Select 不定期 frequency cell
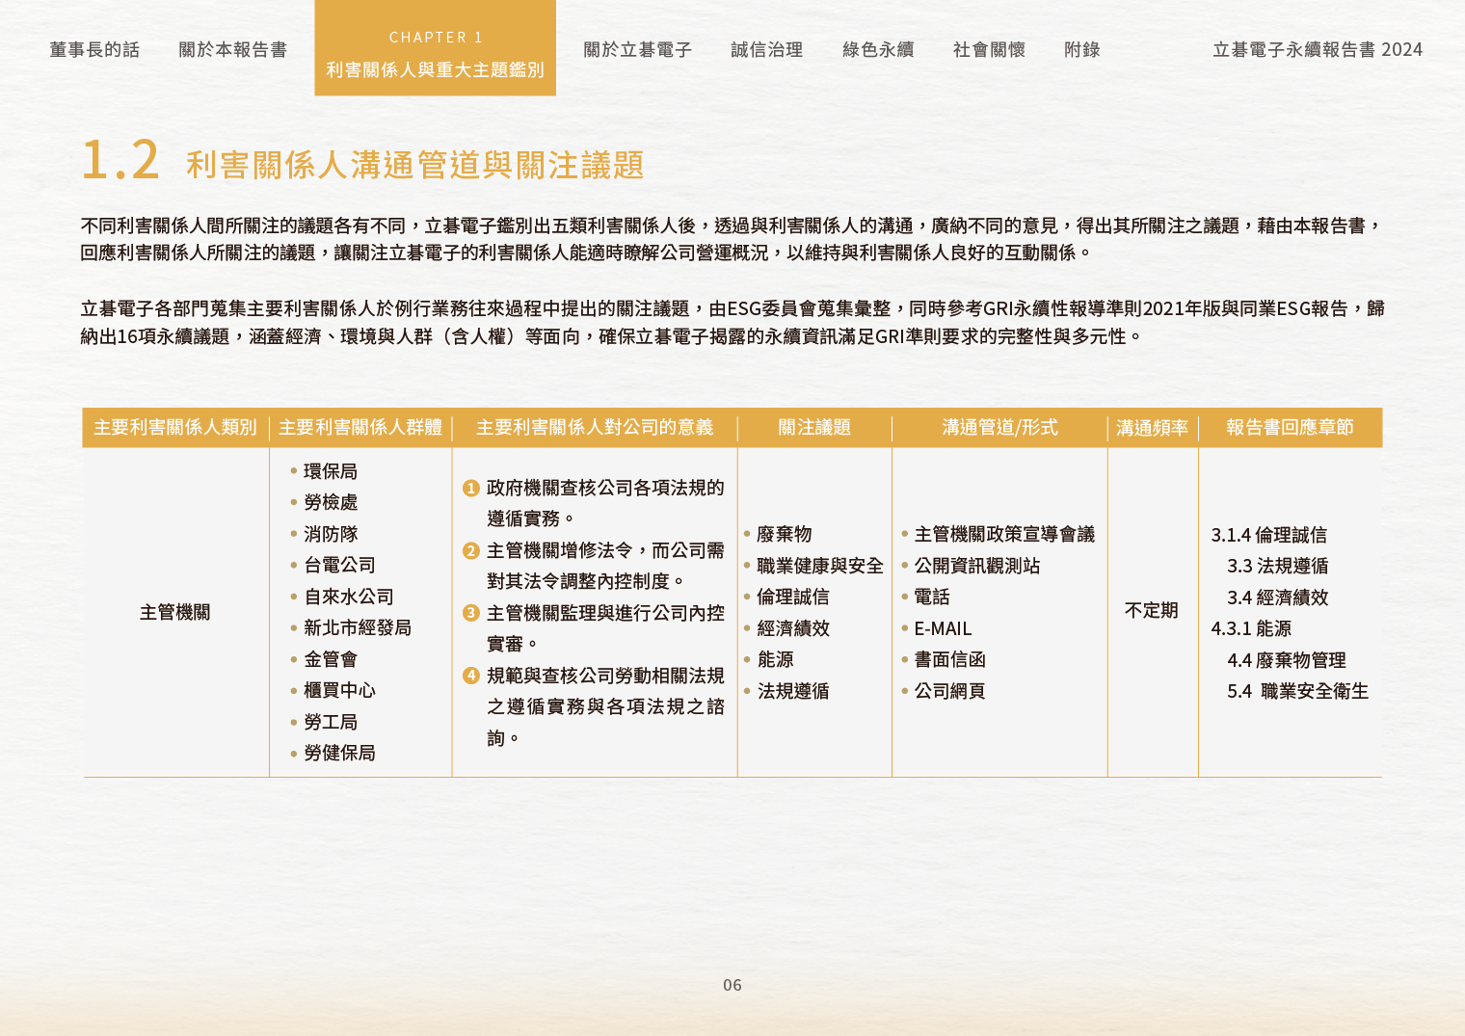This screenshot has width=1465, height=1036. pos(1152,610)
